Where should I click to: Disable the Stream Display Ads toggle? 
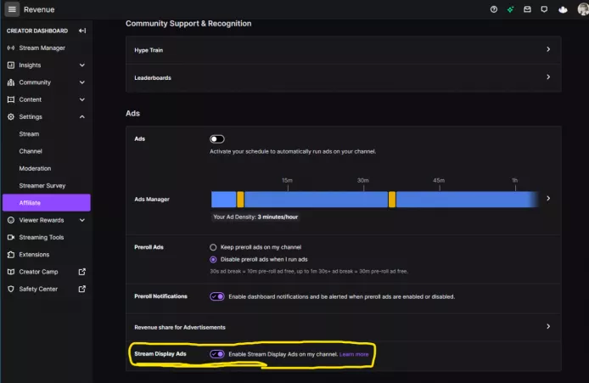pos(217,353)
